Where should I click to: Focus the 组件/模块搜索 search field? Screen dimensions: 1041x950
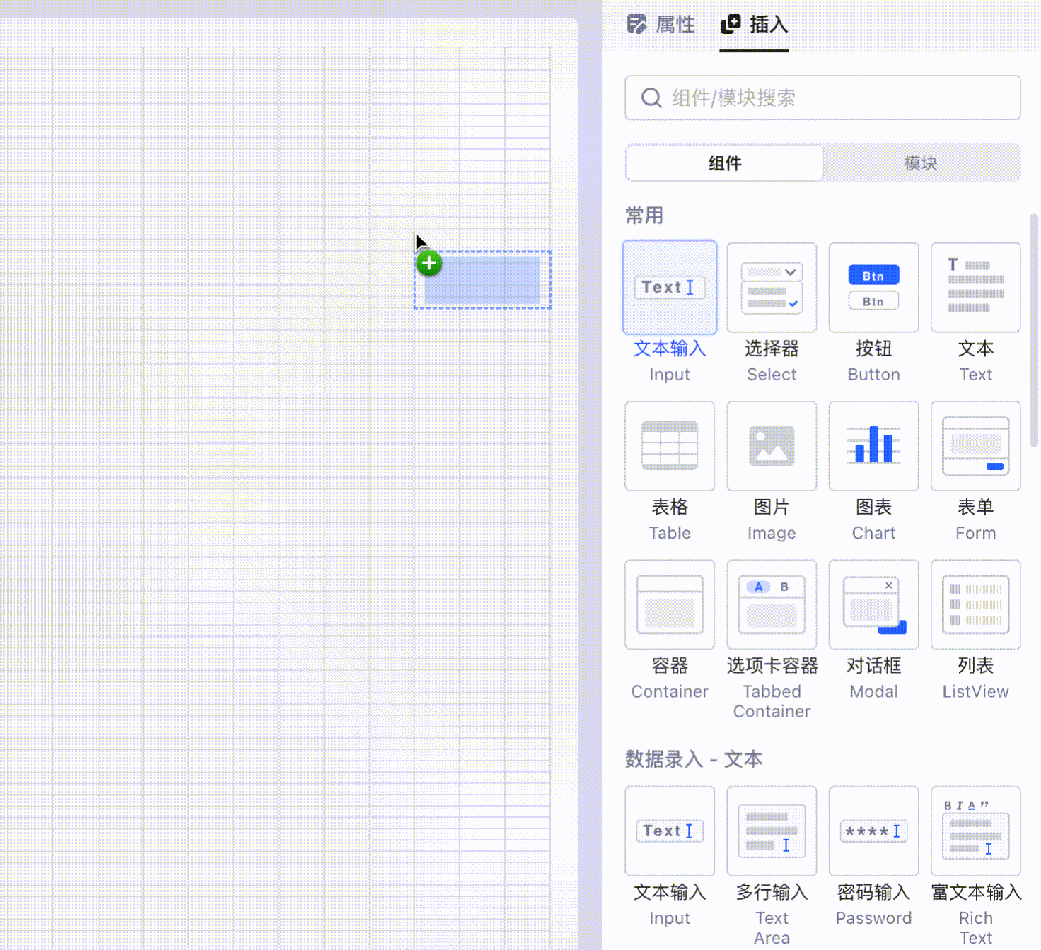click(x=822, y=98)
